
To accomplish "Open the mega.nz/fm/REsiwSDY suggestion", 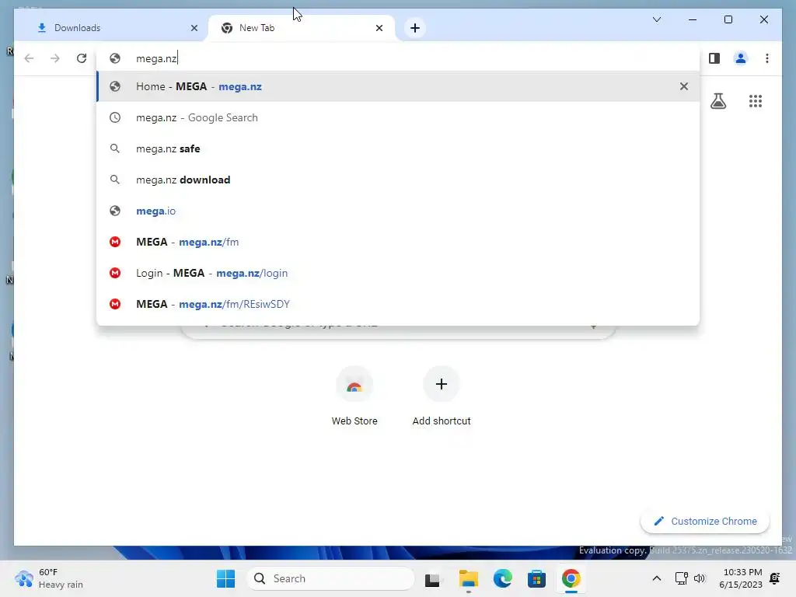I will point(398,304).
